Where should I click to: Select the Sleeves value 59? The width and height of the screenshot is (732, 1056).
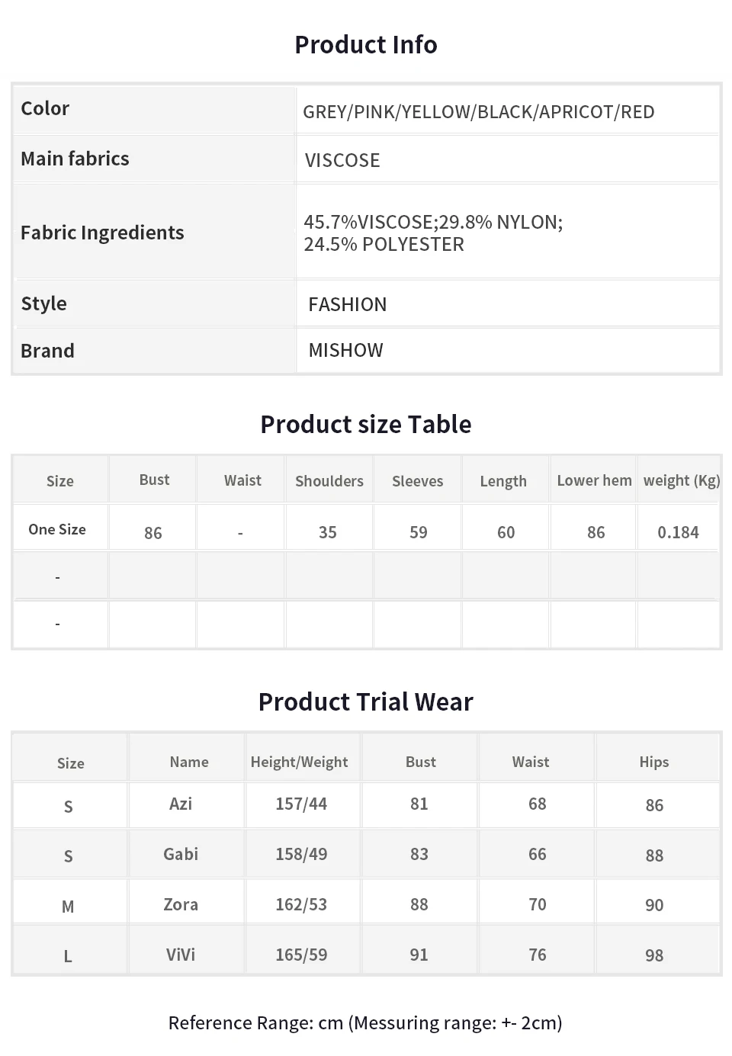point(418,532)
